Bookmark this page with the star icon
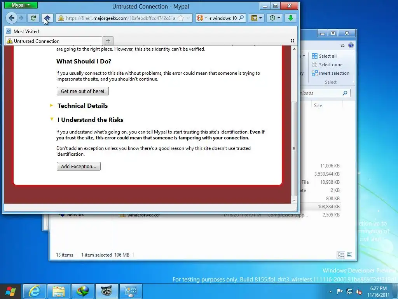 click(181, 18)
